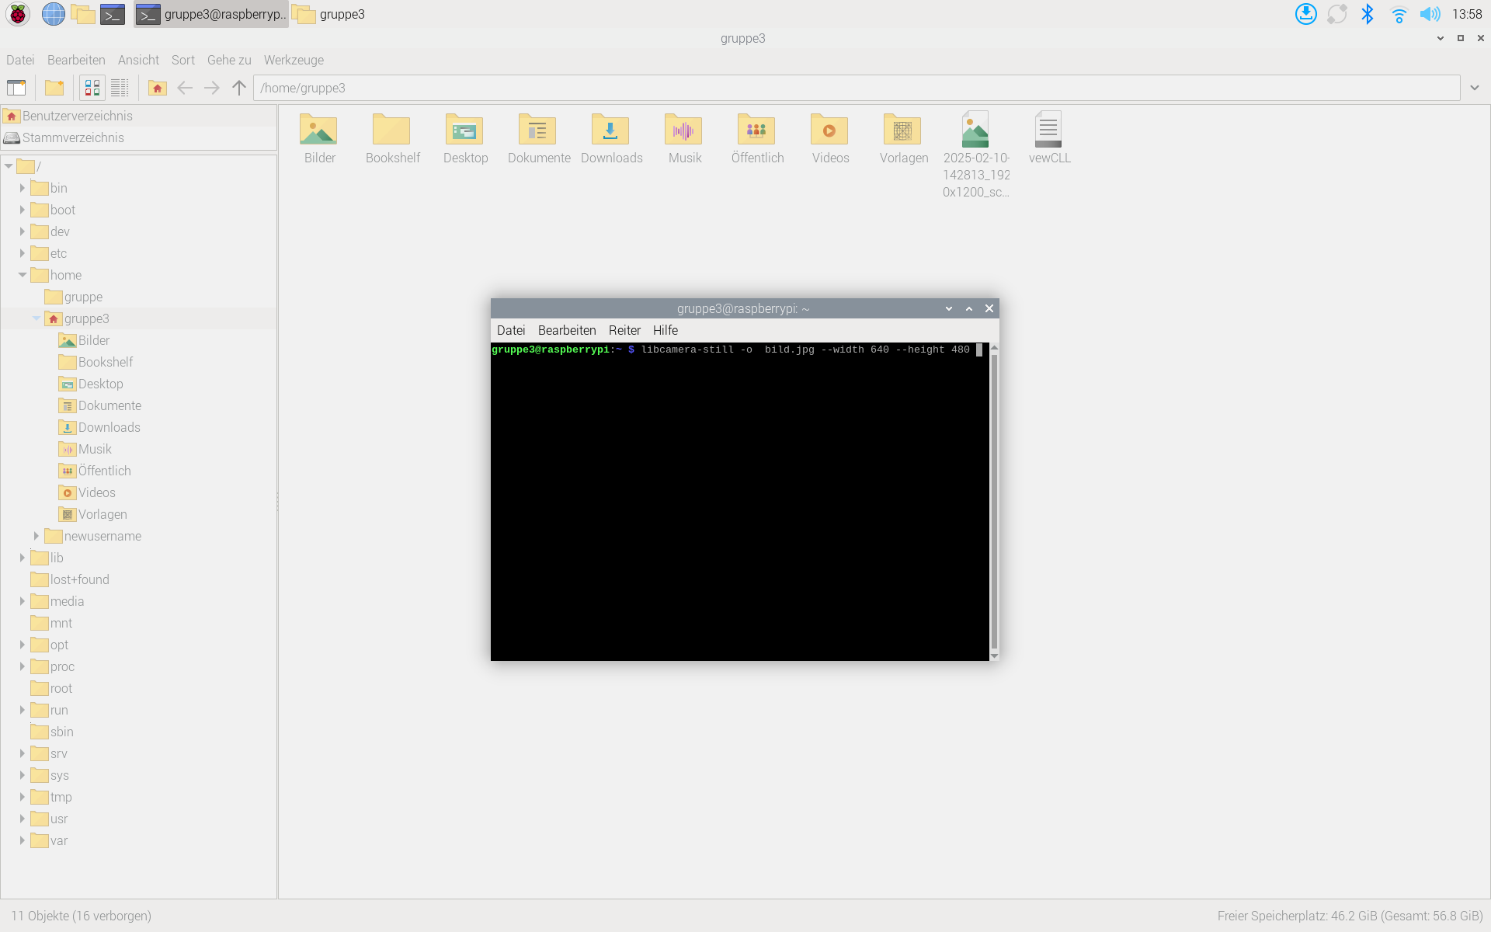Launch the web browser globe icon

53,14
